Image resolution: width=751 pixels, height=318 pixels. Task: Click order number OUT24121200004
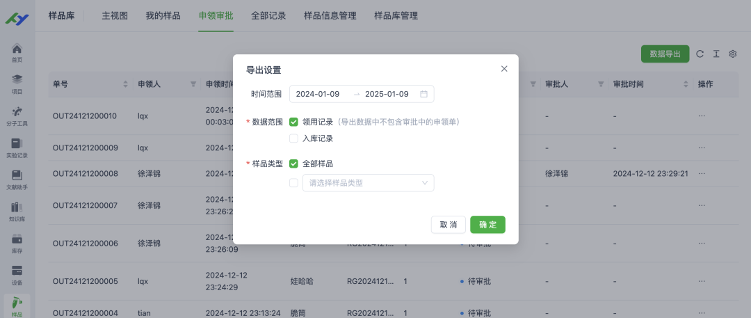pos(86,312)
